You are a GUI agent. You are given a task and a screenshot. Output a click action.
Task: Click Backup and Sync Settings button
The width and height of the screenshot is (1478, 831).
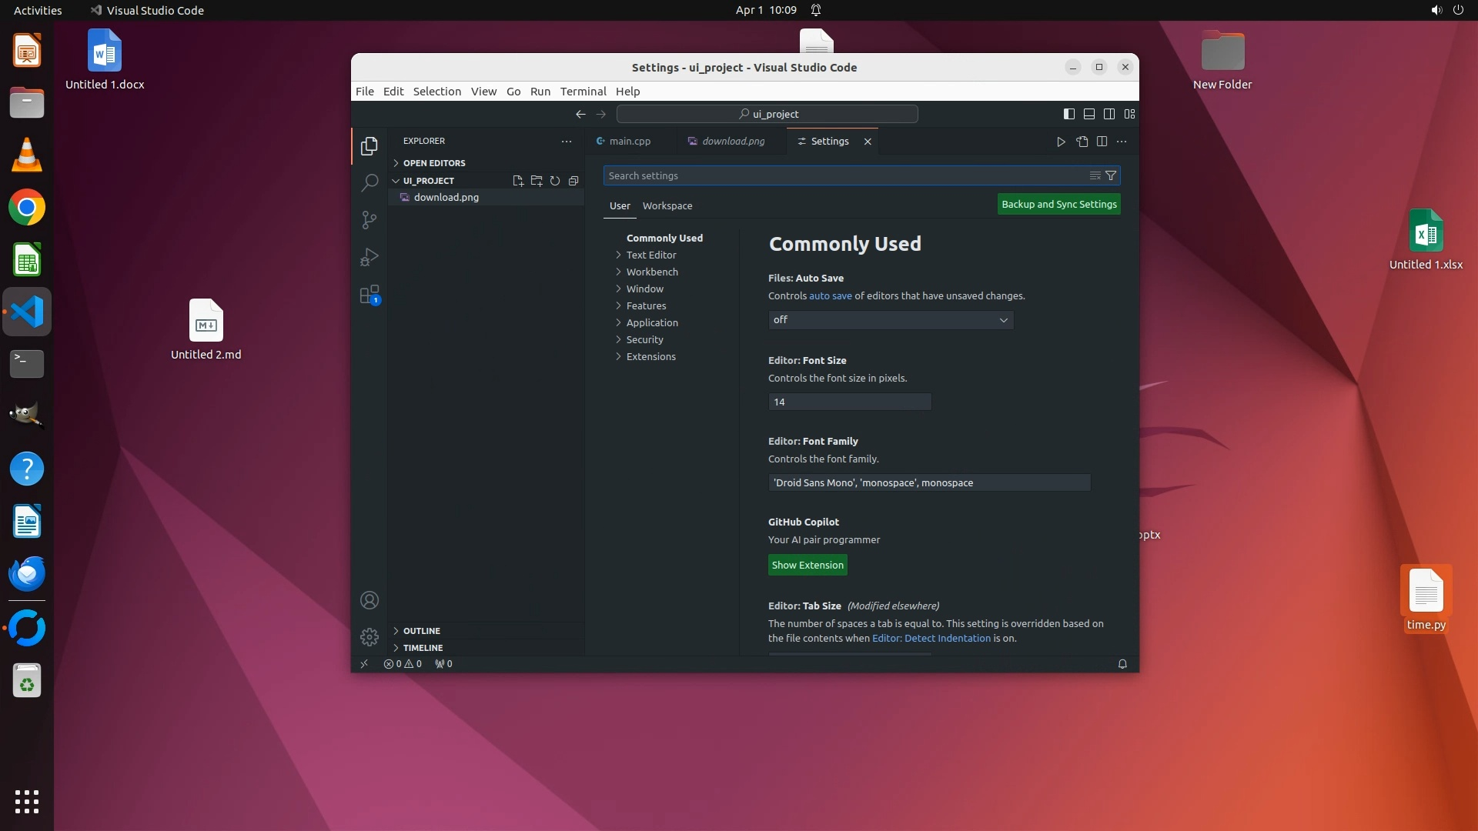pos(1058,205)
